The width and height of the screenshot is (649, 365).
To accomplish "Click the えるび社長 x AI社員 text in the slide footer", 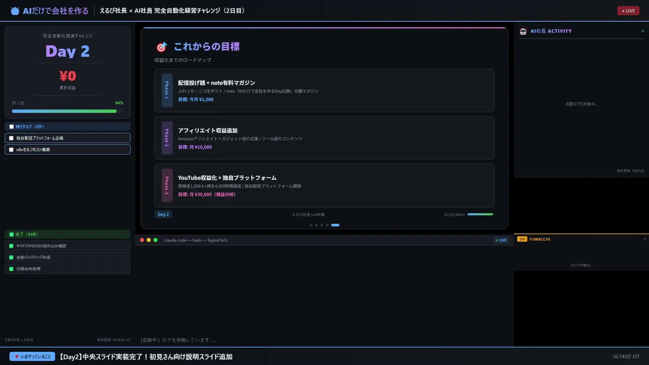I will (x=308, y=214).
